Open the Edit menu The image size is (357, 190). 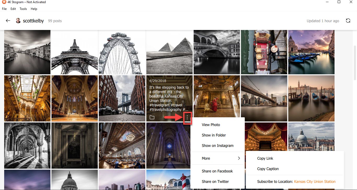(13, 9)
